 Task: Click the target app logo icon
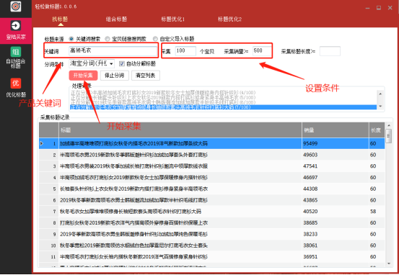[x=16, y=6]
